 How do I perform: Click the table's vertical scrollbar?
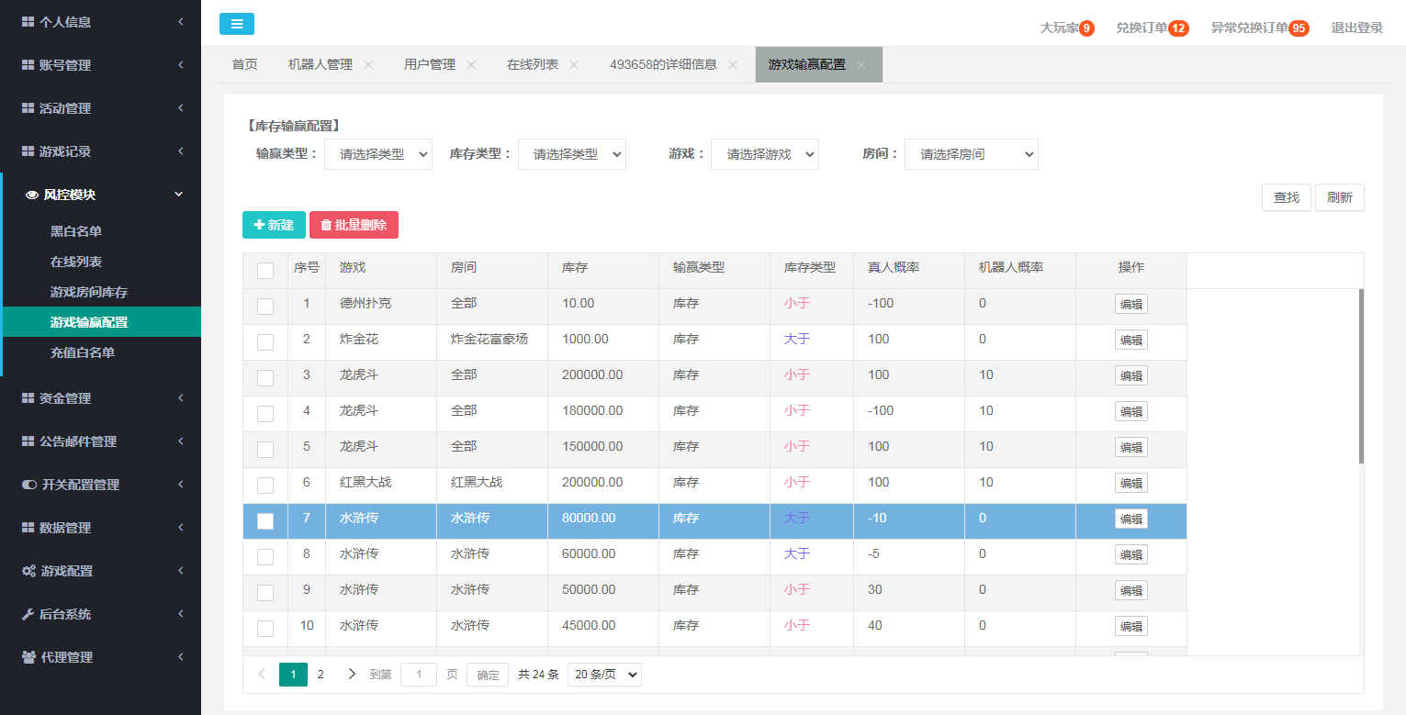click(1361, 376)
